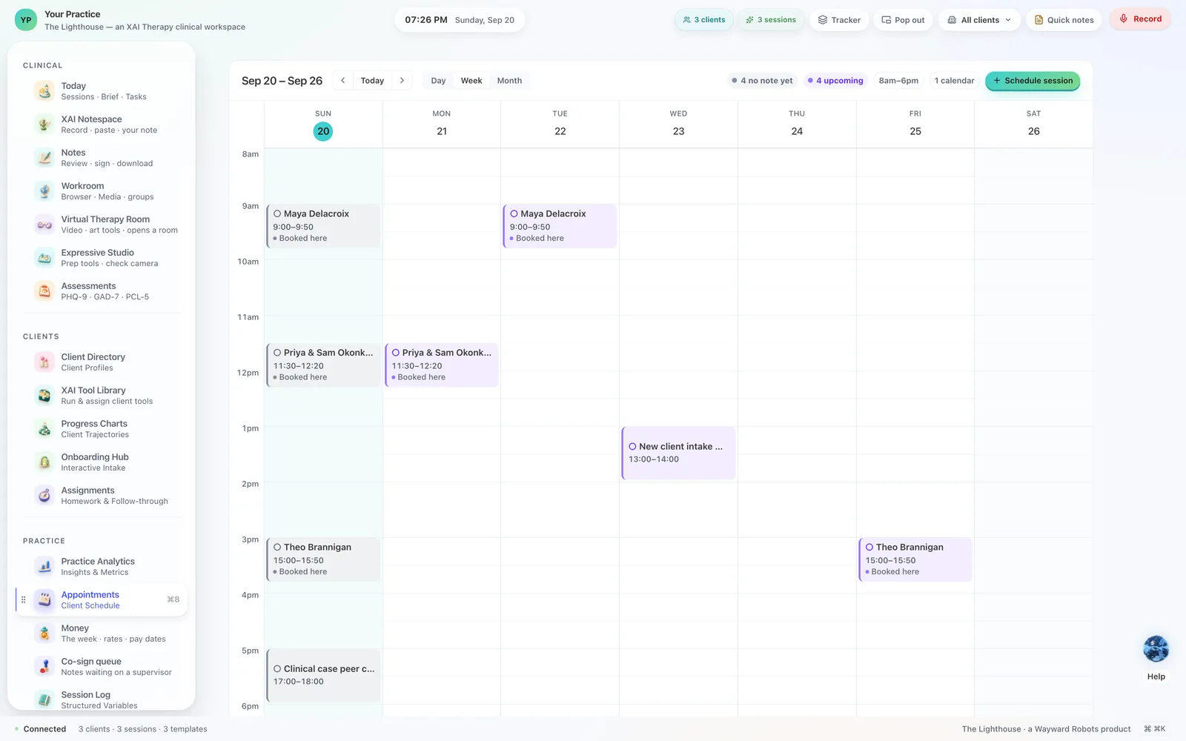Open New client intake appointment
Image resolution: width=1186 pixels, height=741 pixels.
[678, 453]
